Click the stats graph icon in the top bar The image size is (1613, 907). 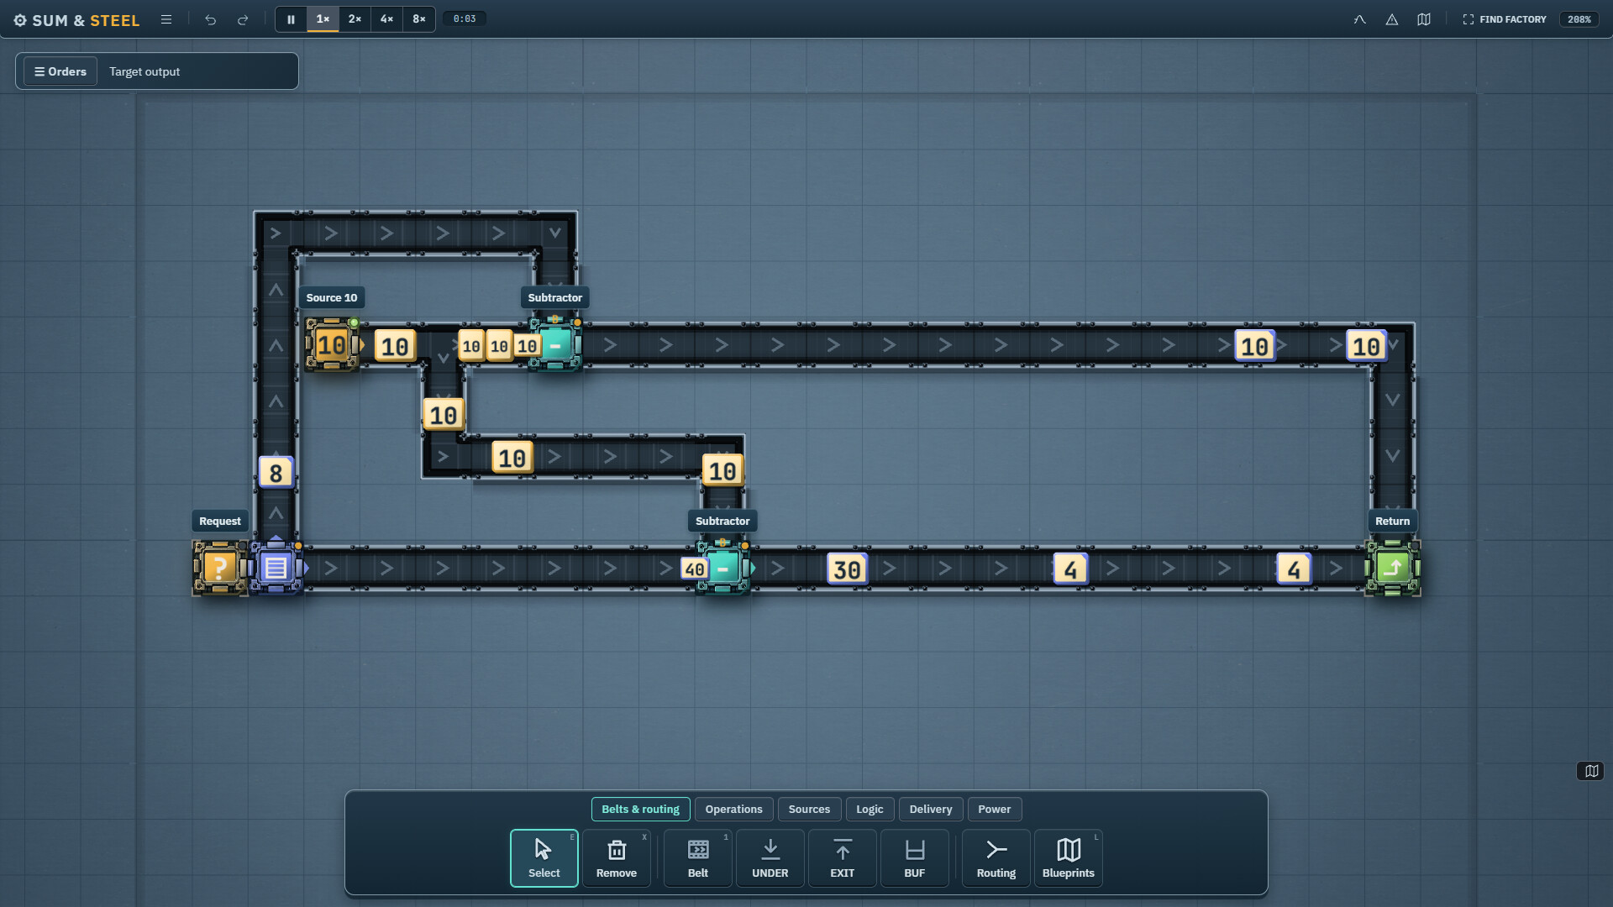point(1360,19)
